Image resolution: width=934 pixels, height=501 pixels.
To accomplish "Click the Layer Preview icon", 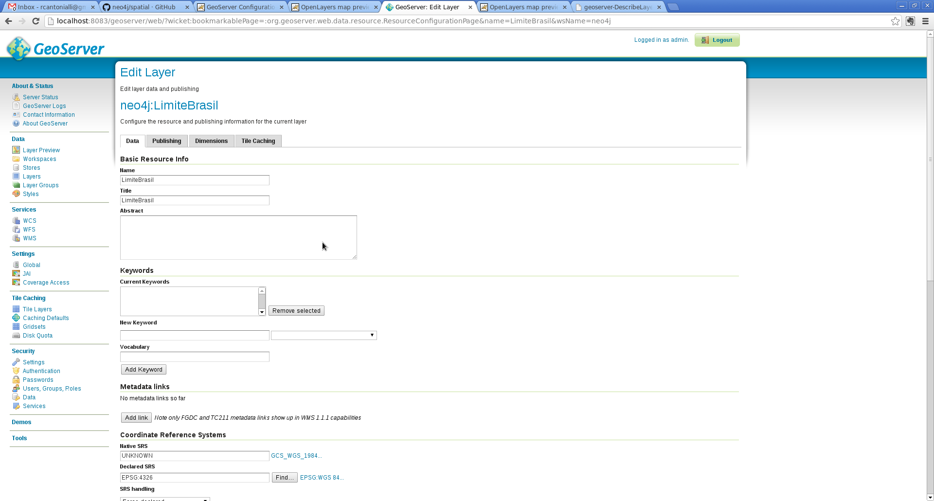I will click(x=16, y=150).
